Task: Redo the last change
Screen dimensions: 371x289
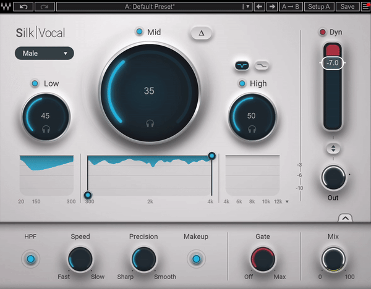Action: click(45, 7)
